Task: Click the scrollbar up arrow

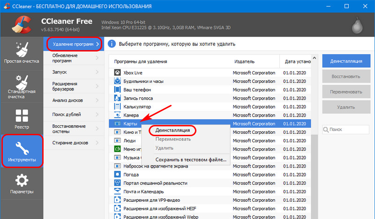Action: click(x=315, y=58)
